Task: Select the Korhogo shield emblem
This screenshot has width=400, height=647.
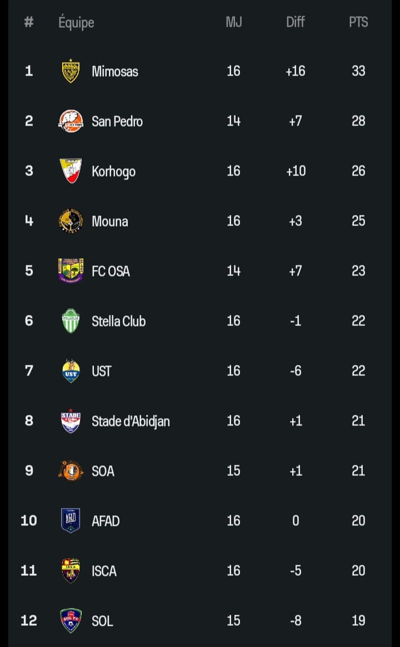Action: [71, 171]
